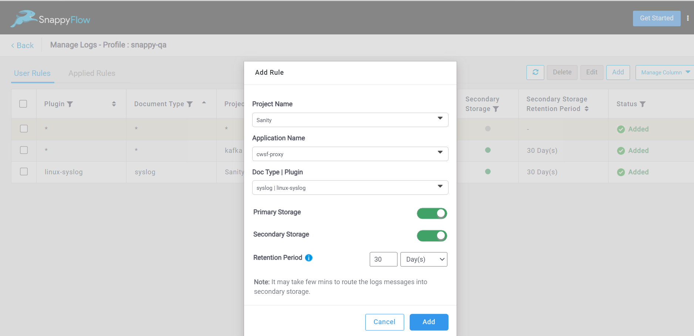Click the retention period number field

(x=383, y=259)
